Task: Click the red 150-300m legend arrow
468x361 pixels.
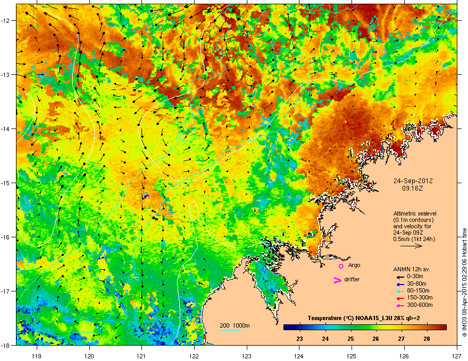Action: click(399, 298)
